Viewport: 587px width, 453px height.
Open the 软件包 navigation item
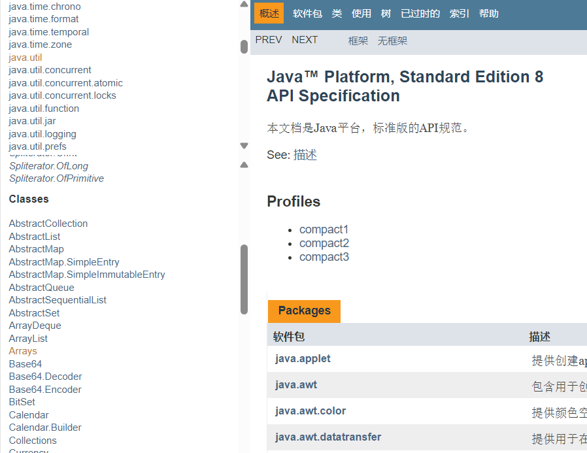point(307,13)
